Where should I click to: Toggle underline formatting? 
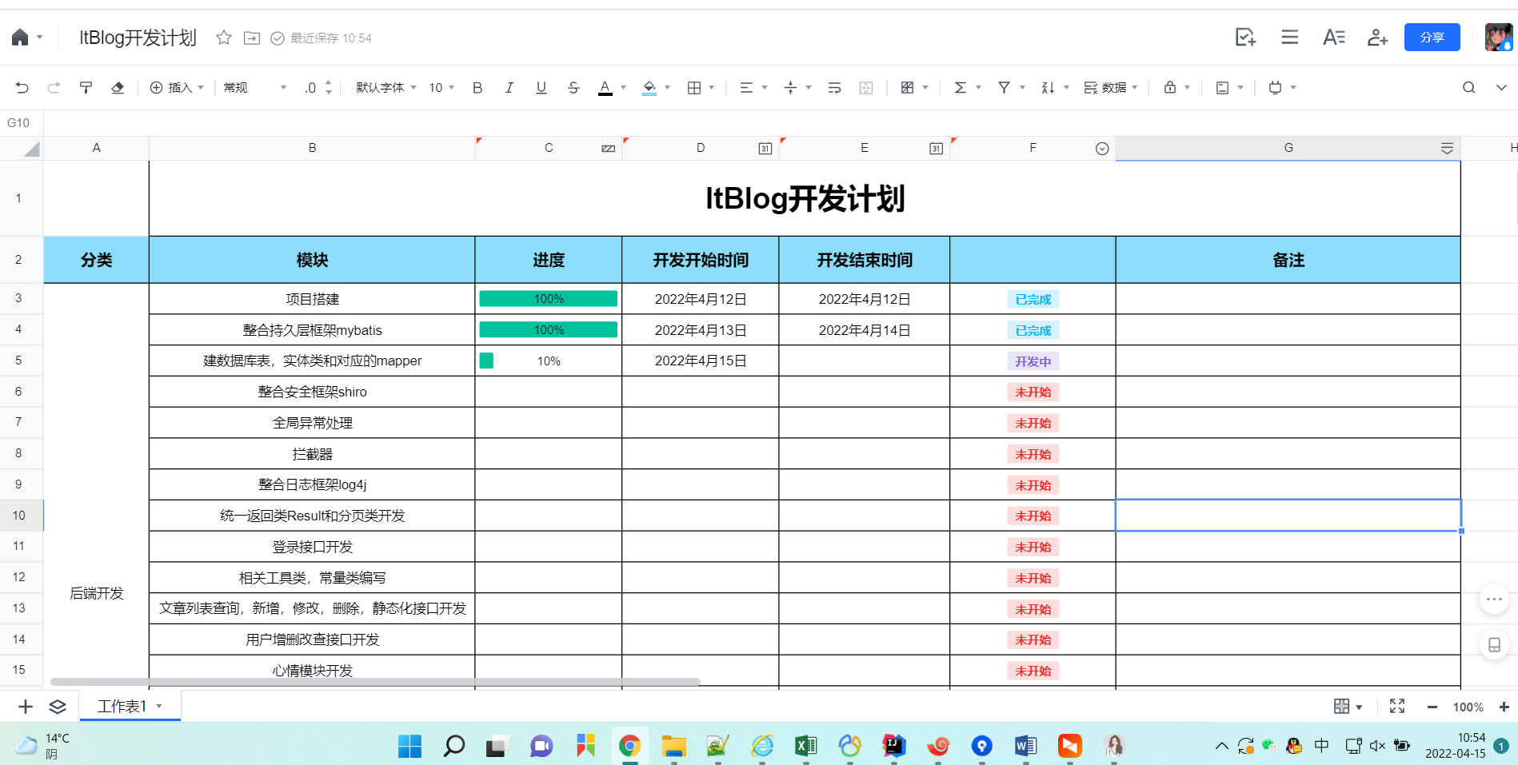pos(541,88)
